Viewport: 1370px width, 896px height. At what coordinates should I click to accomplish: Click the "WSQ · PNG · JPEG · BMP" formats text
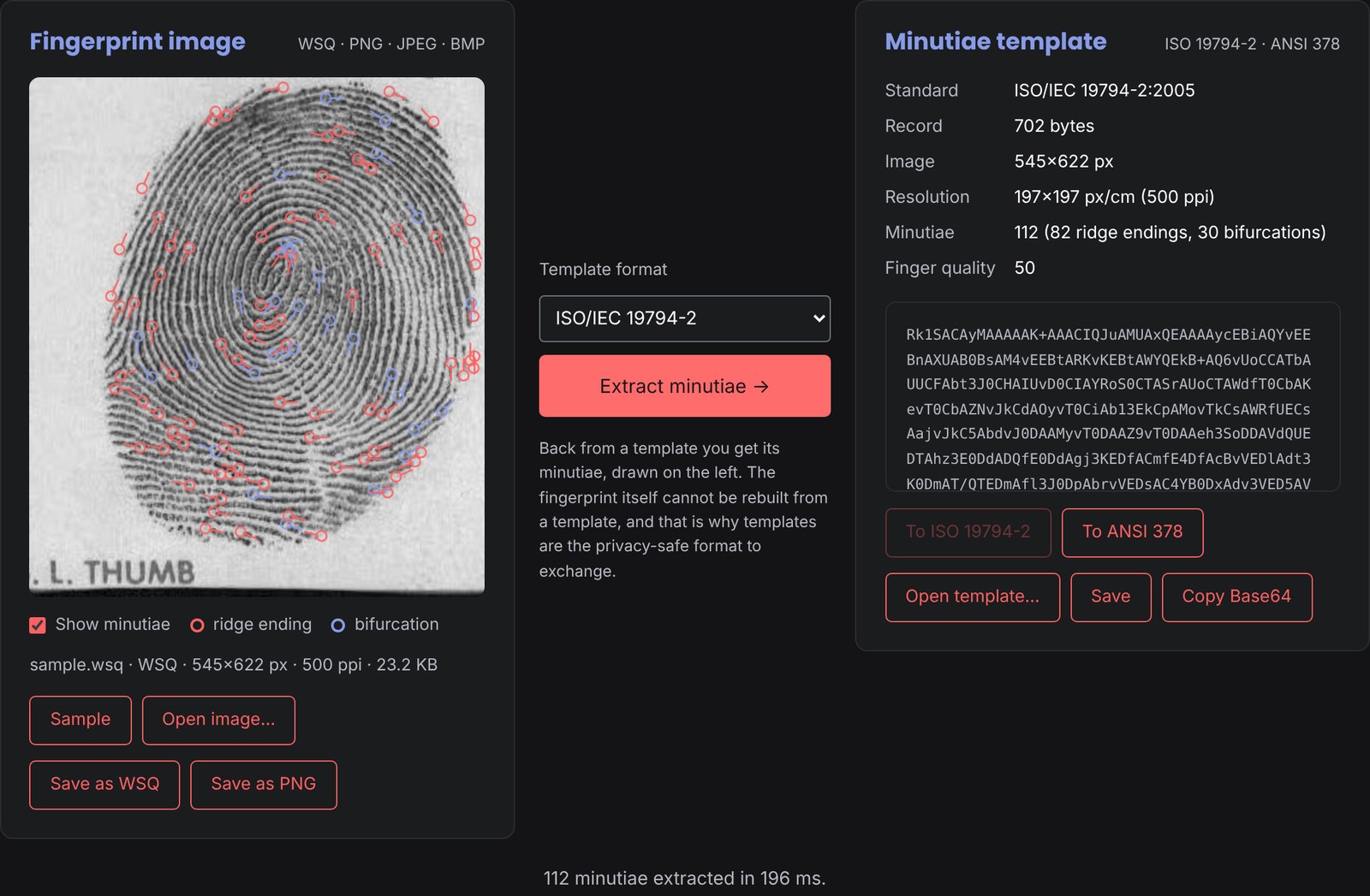coord(391,44)
